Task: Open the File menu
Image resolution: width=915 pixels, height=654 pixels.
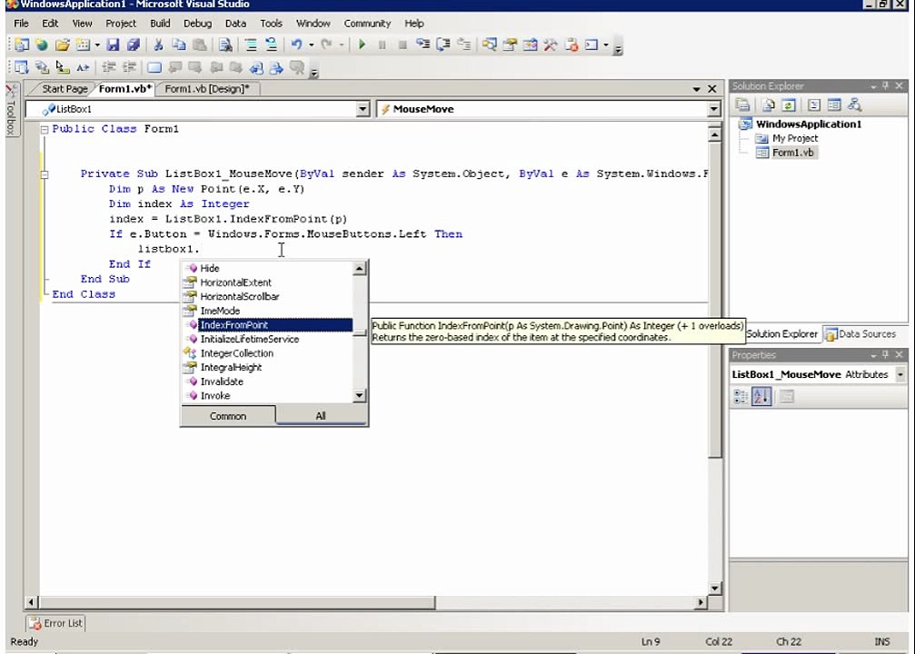Action: click(21, 24)
